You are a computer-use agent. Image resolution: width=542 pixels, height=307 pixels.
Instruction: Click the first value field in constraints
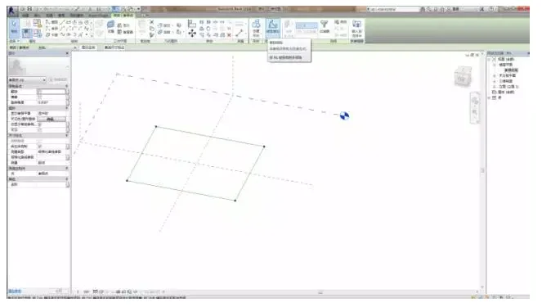(x=52, y=92)
